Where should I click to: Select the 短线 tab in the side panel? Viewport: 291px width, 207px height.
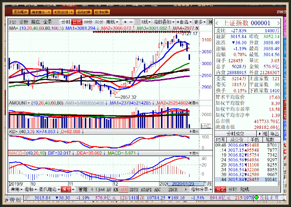pos(245,189)
